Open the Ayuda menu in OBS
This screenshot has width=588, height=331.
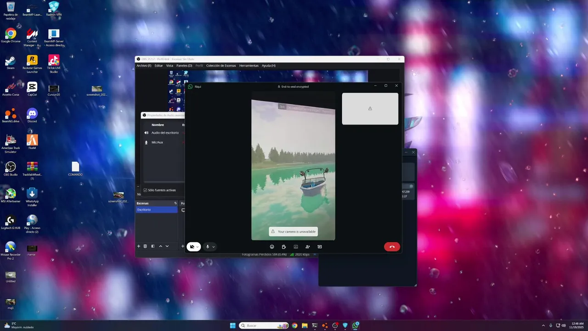coord(269,66)
